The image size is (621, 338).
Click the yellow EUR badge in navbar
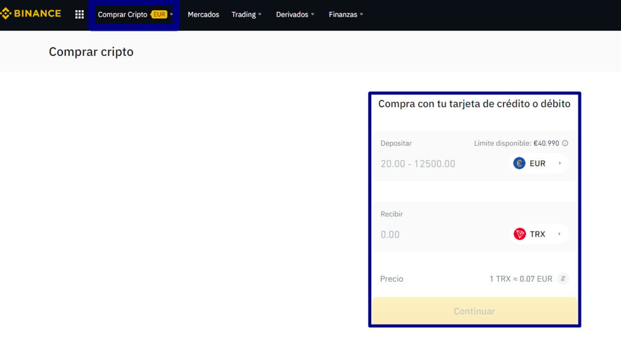[159, 14]
